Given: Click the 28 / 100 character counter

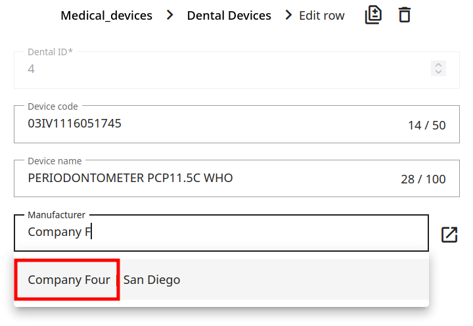Looking at the screenshot, I should pyautogui.click(x=423, y=179).
